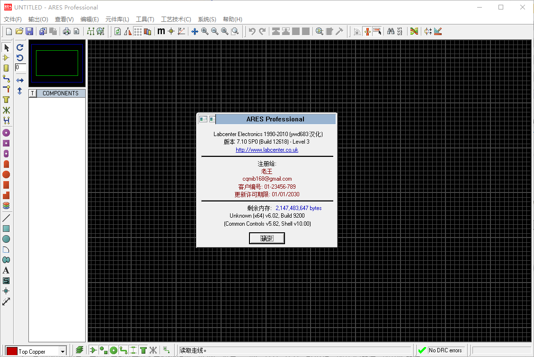Click the No DRC errors status indicator
The width and height of the screenshot is (534, 357).
441,350
